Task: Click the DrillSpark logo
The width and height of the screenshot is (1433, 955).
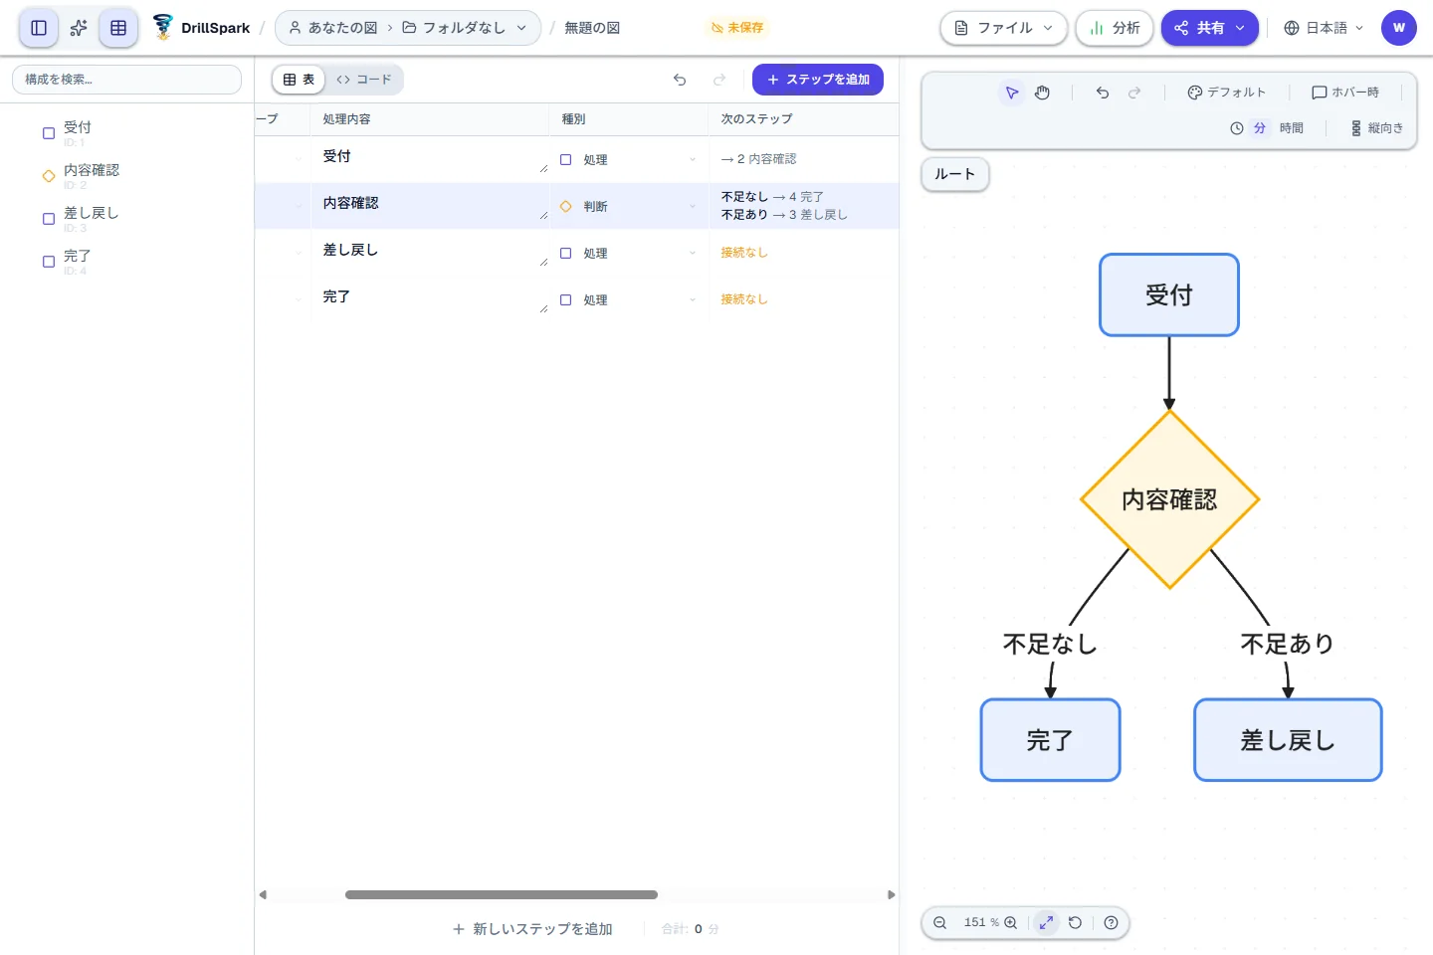Action: click(201, 28)
